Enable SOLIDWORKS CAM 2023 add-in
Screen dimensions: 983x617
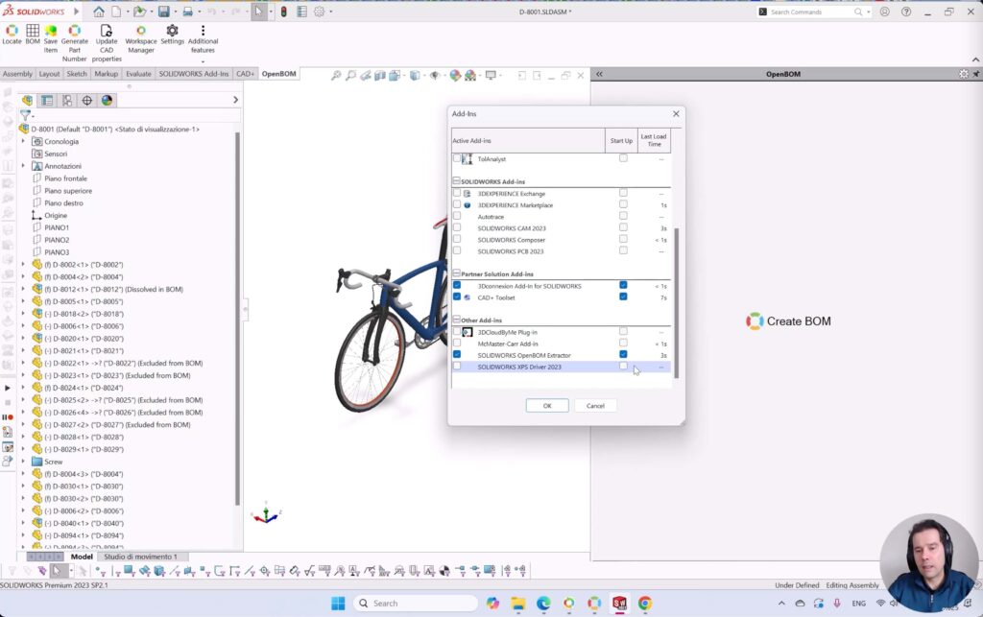(457, 227)
